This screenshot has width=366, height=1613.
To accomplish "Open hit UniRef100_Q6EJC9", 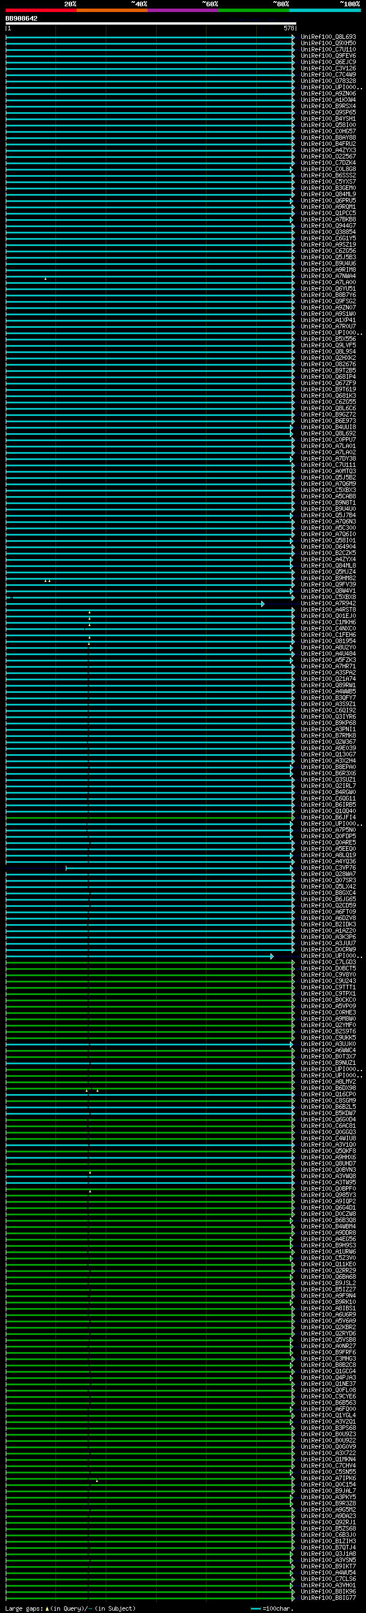I will coord(328,62).
